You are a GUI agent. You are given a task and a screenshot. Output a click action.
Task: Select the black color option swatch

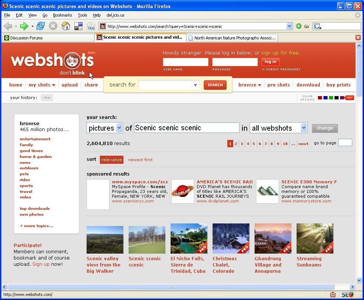[x=336, y=98]
